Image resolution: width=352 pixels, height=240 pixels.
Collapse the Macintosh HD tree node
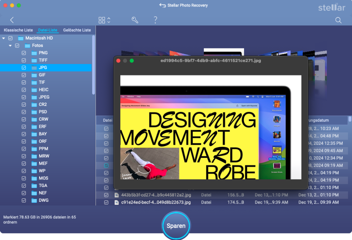click(3, 38)
